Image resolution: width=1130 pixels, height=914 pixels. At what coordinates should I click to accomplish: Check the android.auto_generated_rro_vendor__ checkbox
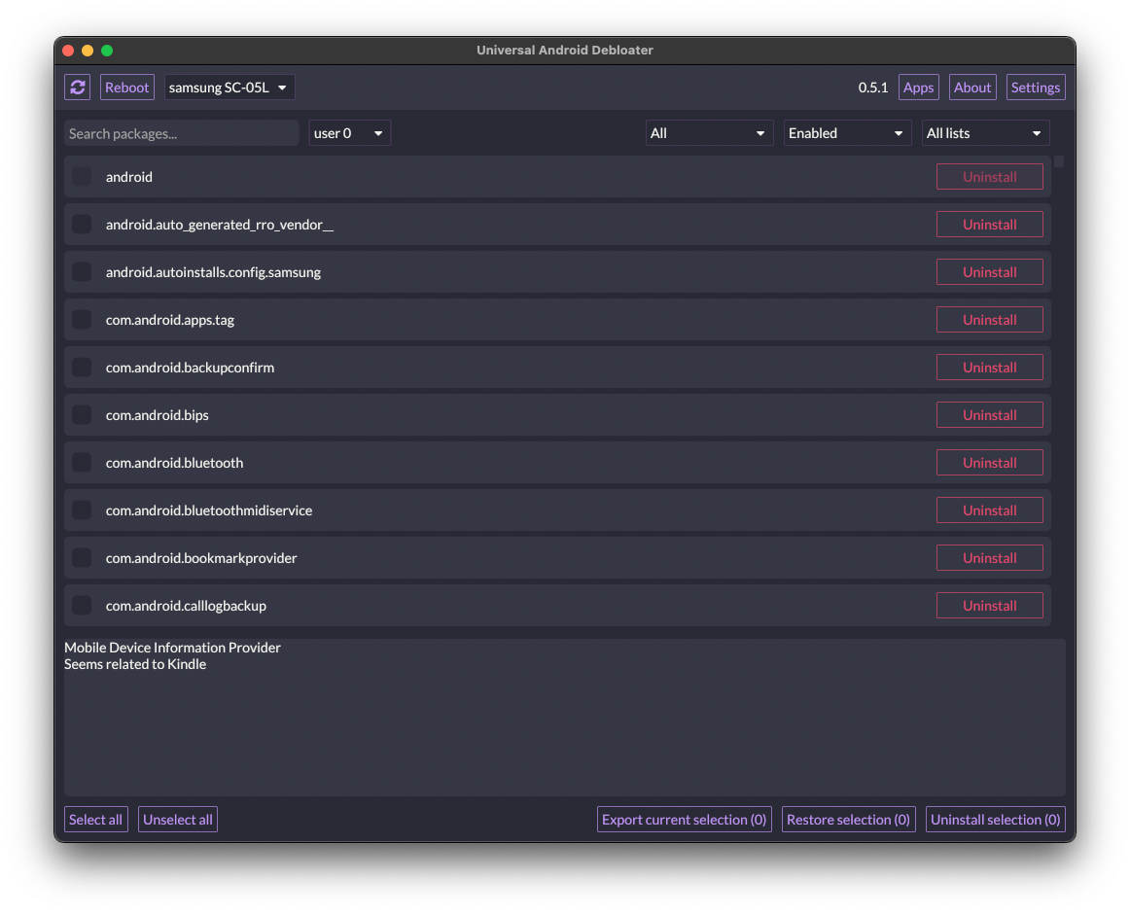[x=82, y=225]
